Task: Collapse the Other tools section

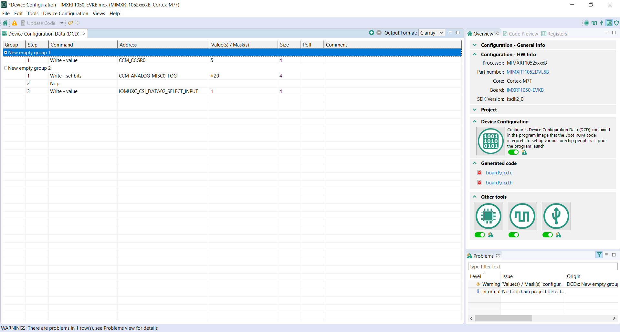Action: point(475,197)
